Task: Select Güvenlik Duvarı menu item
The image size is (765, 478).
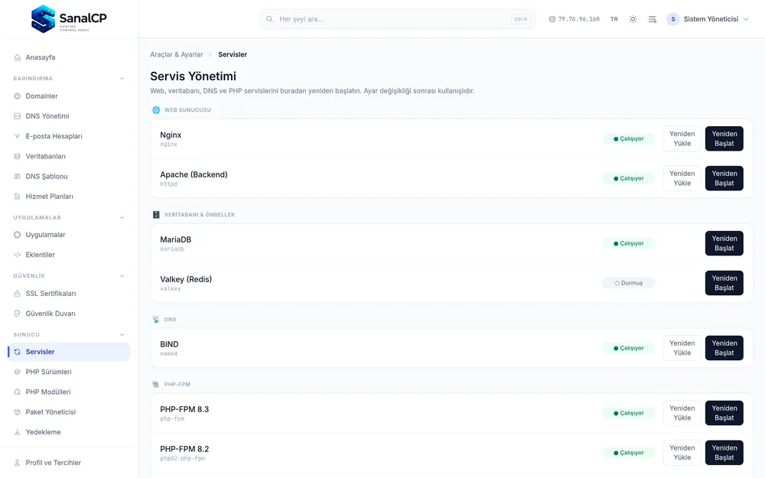Action: (70, 314)
